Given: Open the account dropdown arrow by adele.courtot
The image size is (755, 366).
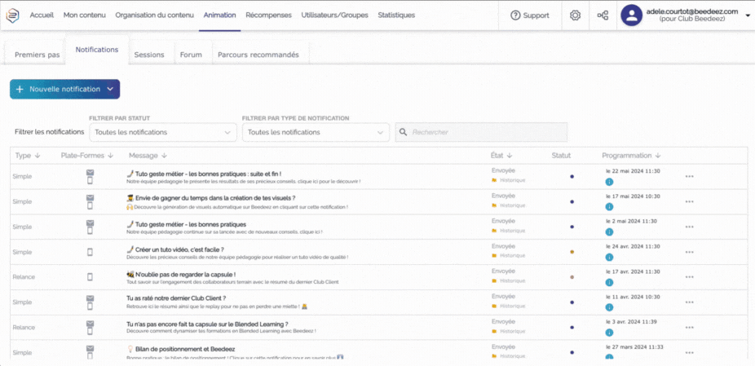Looking at the screenshot, I should [x=747, y=15].
